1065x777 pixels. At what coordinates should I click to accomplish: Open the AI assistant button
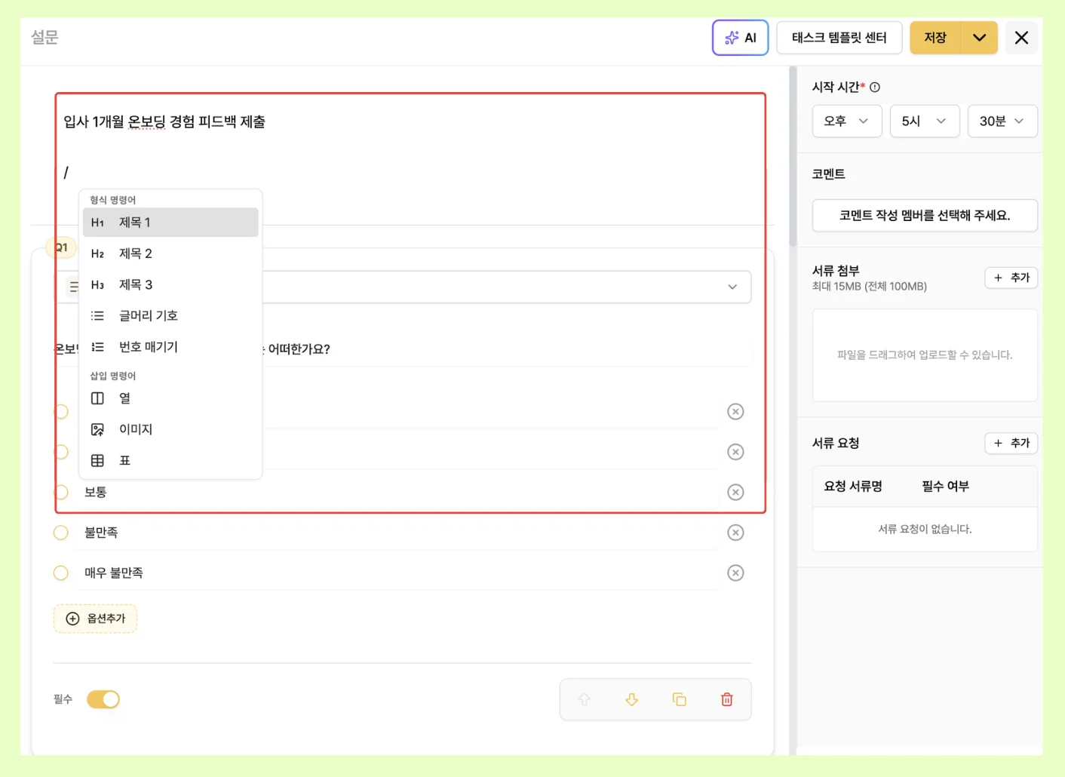tap(740, 38)
